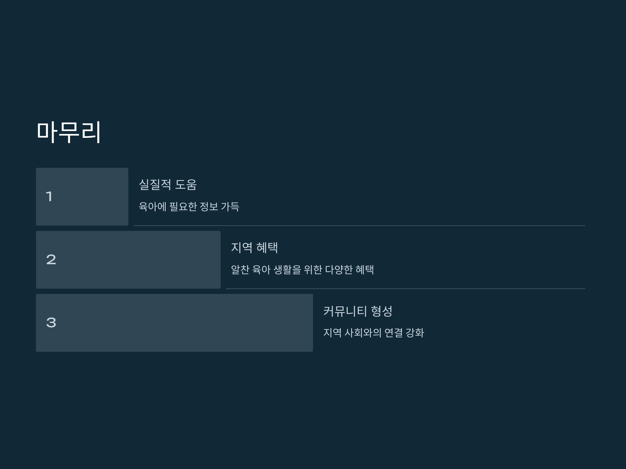Image resolution: width=626 pixels, height=469 pixels.
Task: Select the text 지역 사회와의 연결 강화
Action: 374,333
